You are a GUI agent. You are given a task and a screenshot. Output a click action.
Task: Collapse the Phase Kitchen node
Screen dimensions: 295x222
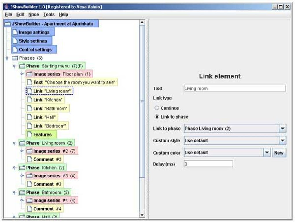[14, 168]
